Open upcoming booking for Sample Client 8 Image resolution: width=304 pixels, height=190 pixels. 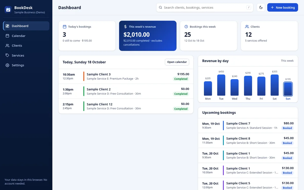(248, 140)
